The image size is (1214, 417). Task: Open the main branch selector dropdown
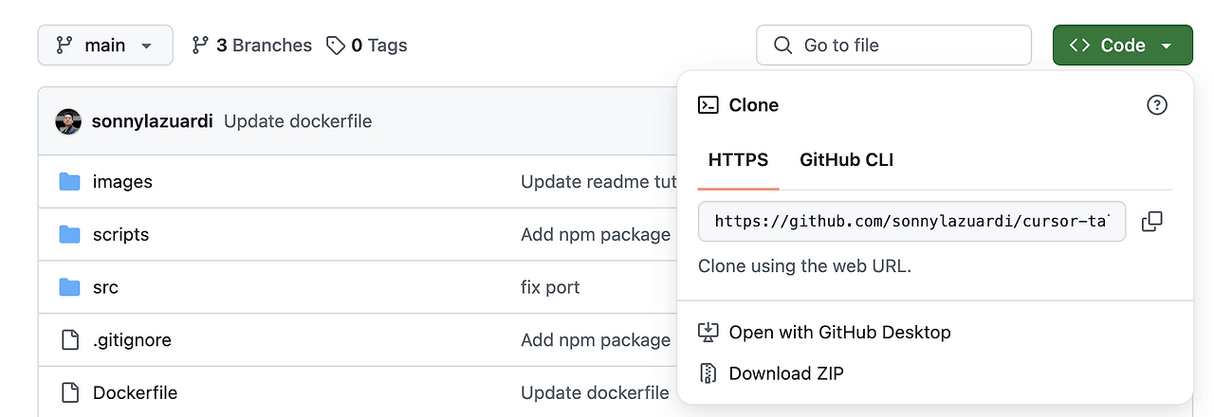pos(105,45)
